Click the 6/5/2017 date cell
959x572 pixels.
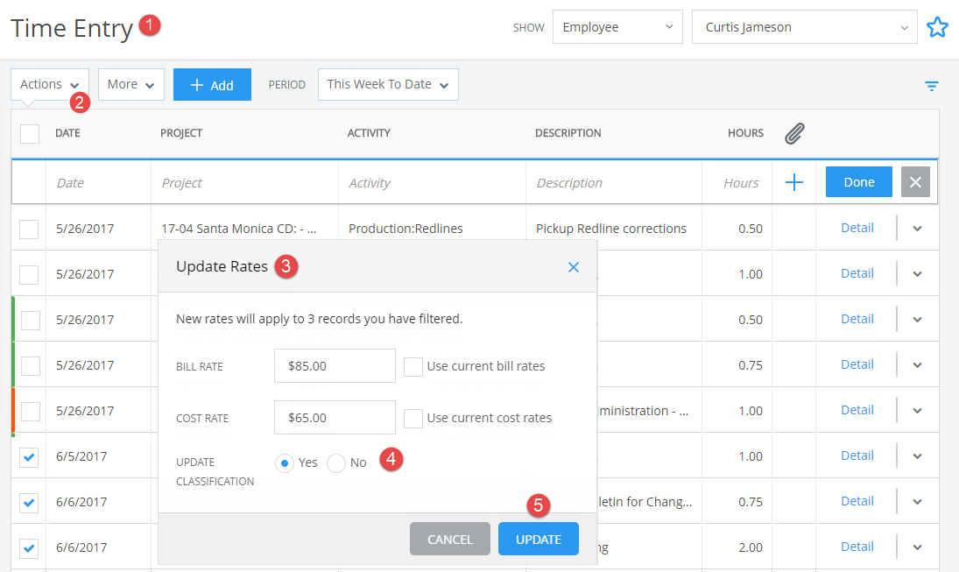pyautogui.click(x=81, y=456)
